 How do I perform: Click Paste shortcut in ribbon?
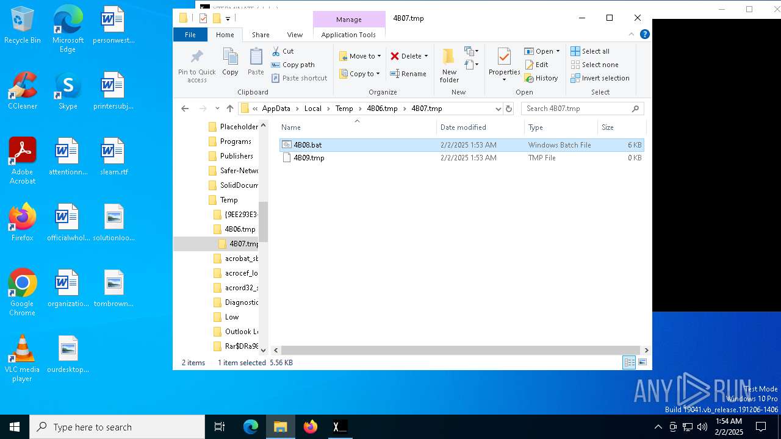299,78
